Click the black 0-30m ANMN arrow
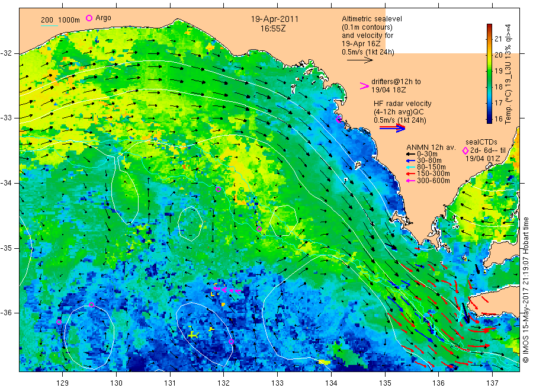This screenshot has height=391, width=533. (410, 153)
